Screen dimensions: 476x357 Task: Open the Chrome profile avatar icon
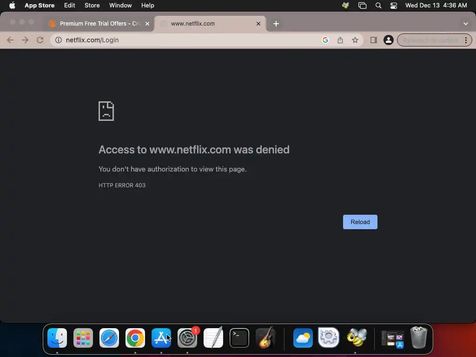(388, 40)
